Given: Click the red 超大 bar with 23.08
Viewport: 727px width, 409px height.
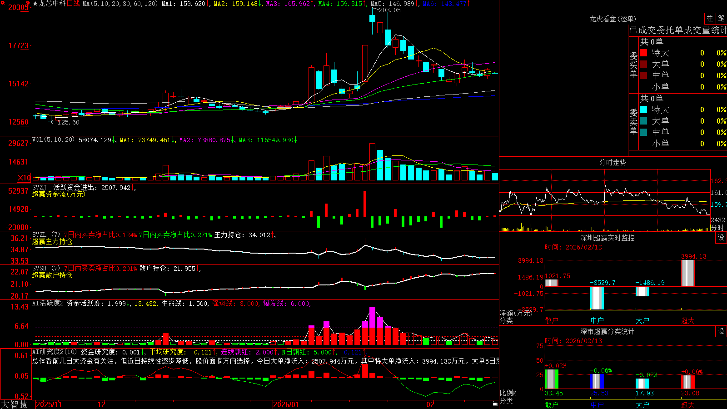Looking at the screenshot, I should [x=688, y=382].
